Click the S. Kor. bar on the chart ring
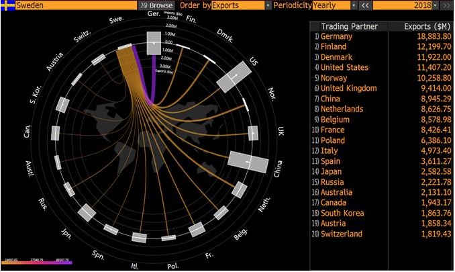455x272 pixels. coord(62,105)
